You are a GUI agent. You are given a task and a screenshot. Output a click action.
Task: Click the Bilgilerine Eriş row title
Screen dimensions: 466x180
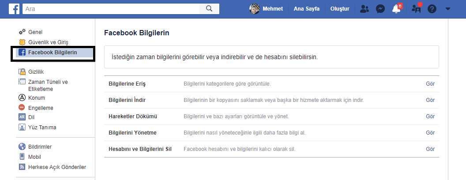point(127,84)
